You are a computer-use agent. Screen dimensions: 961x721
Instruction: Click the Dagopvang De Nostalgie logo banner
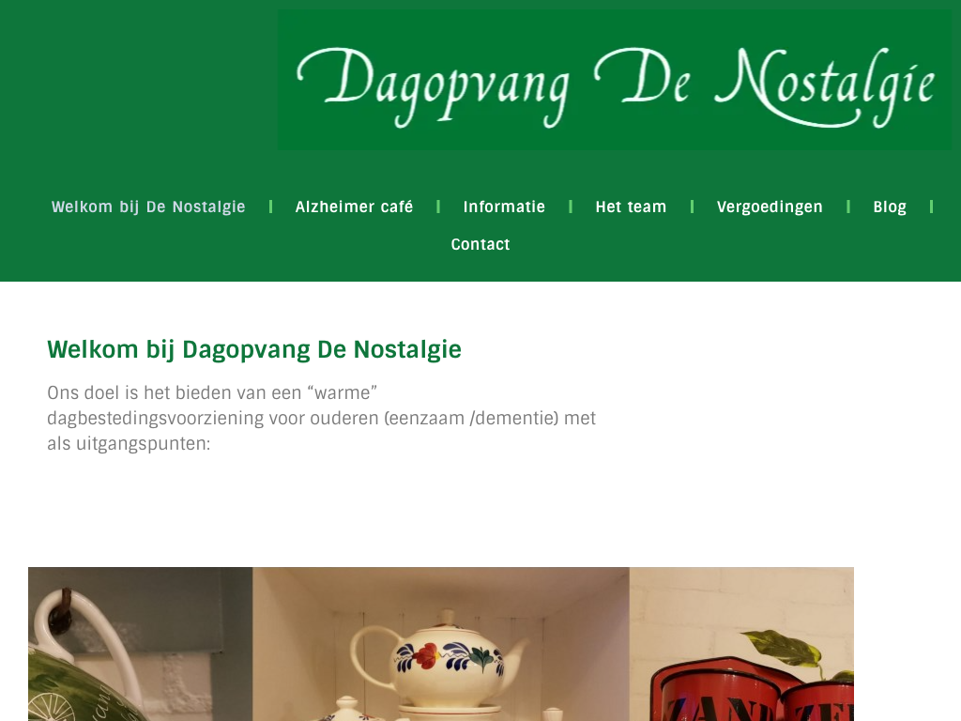(615, 80)
